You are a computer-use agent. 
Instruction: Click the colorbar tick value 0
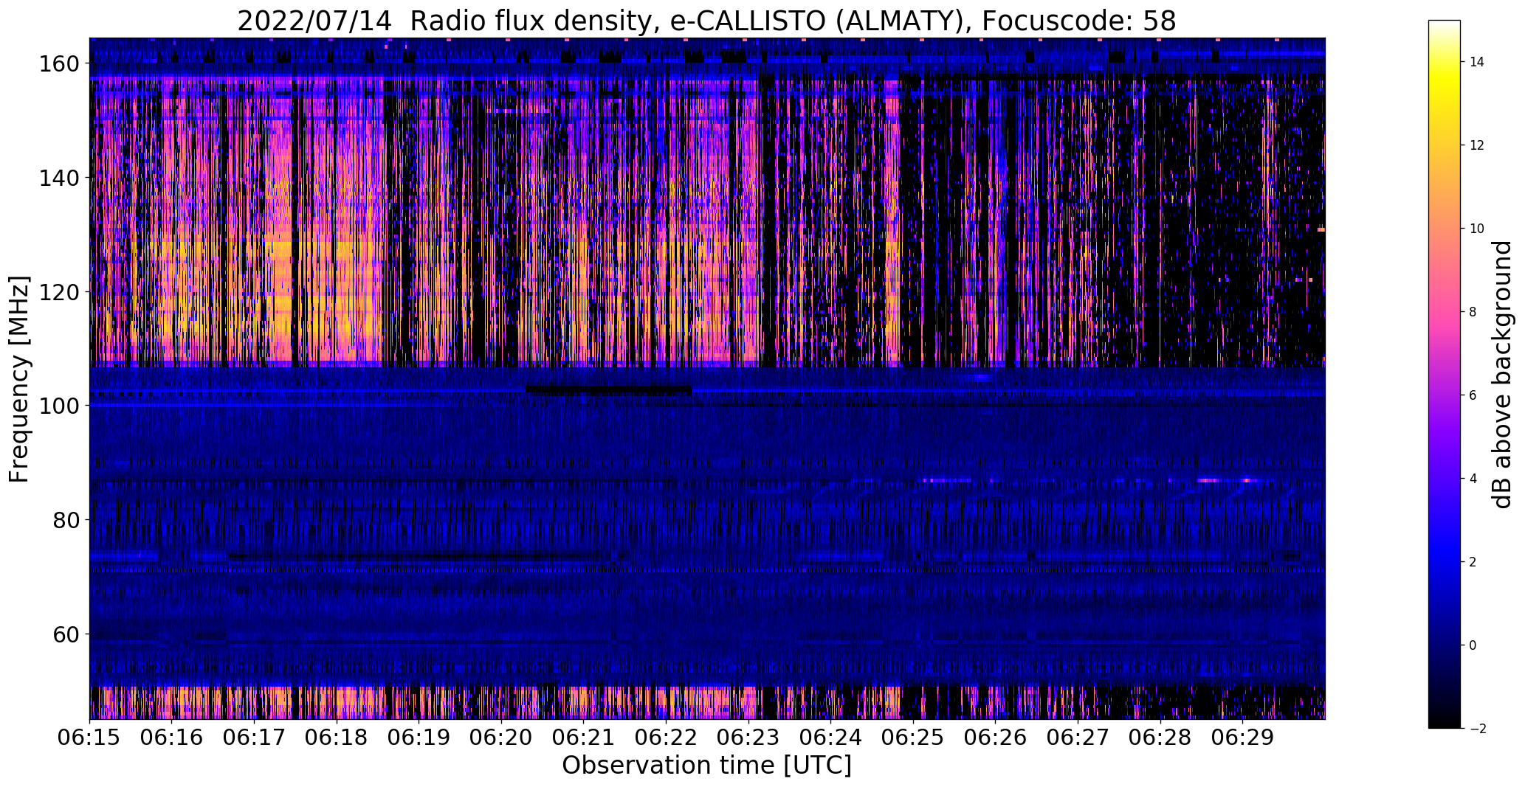click(1473, 645)
